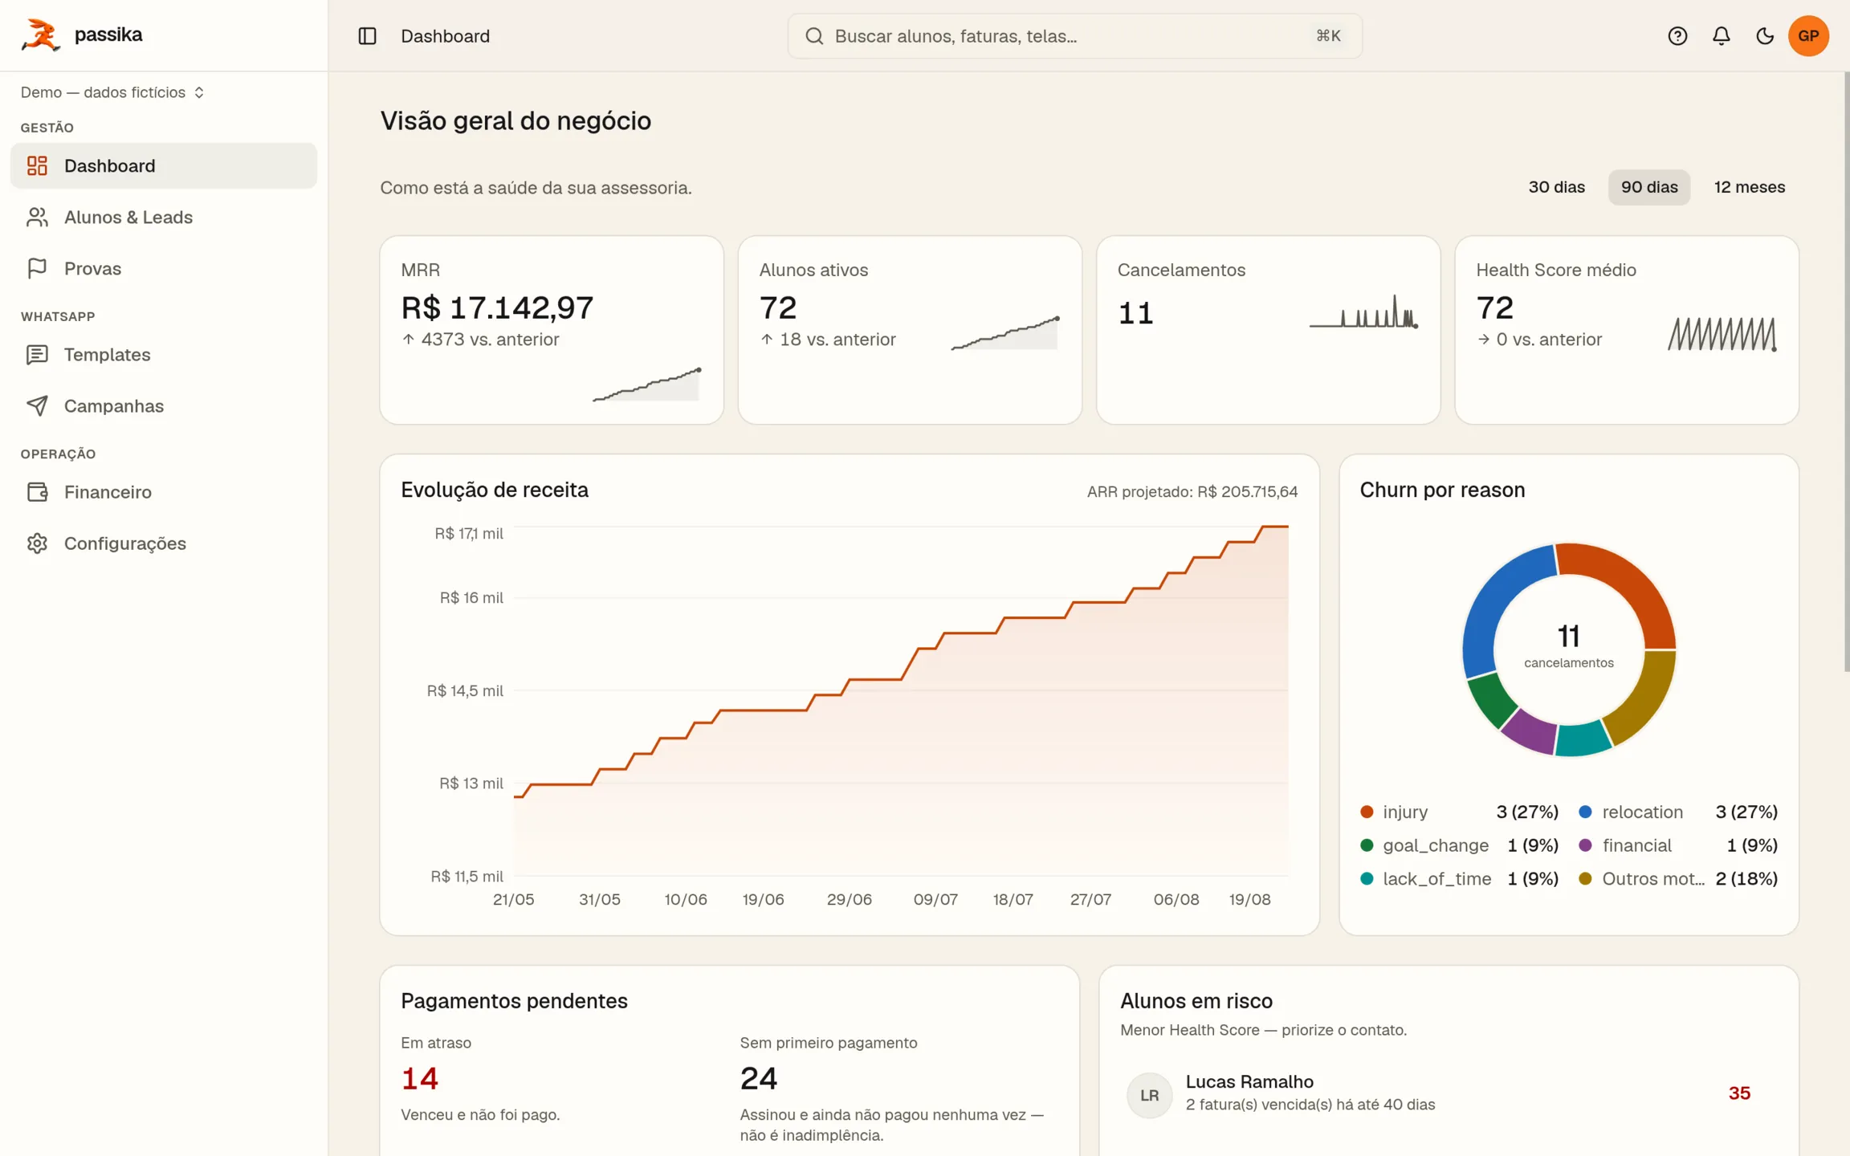Click the ⌘K shortcut badge in search
The width and height of the screenshot is (1850, 1156).
click(x=1328, y=36)
